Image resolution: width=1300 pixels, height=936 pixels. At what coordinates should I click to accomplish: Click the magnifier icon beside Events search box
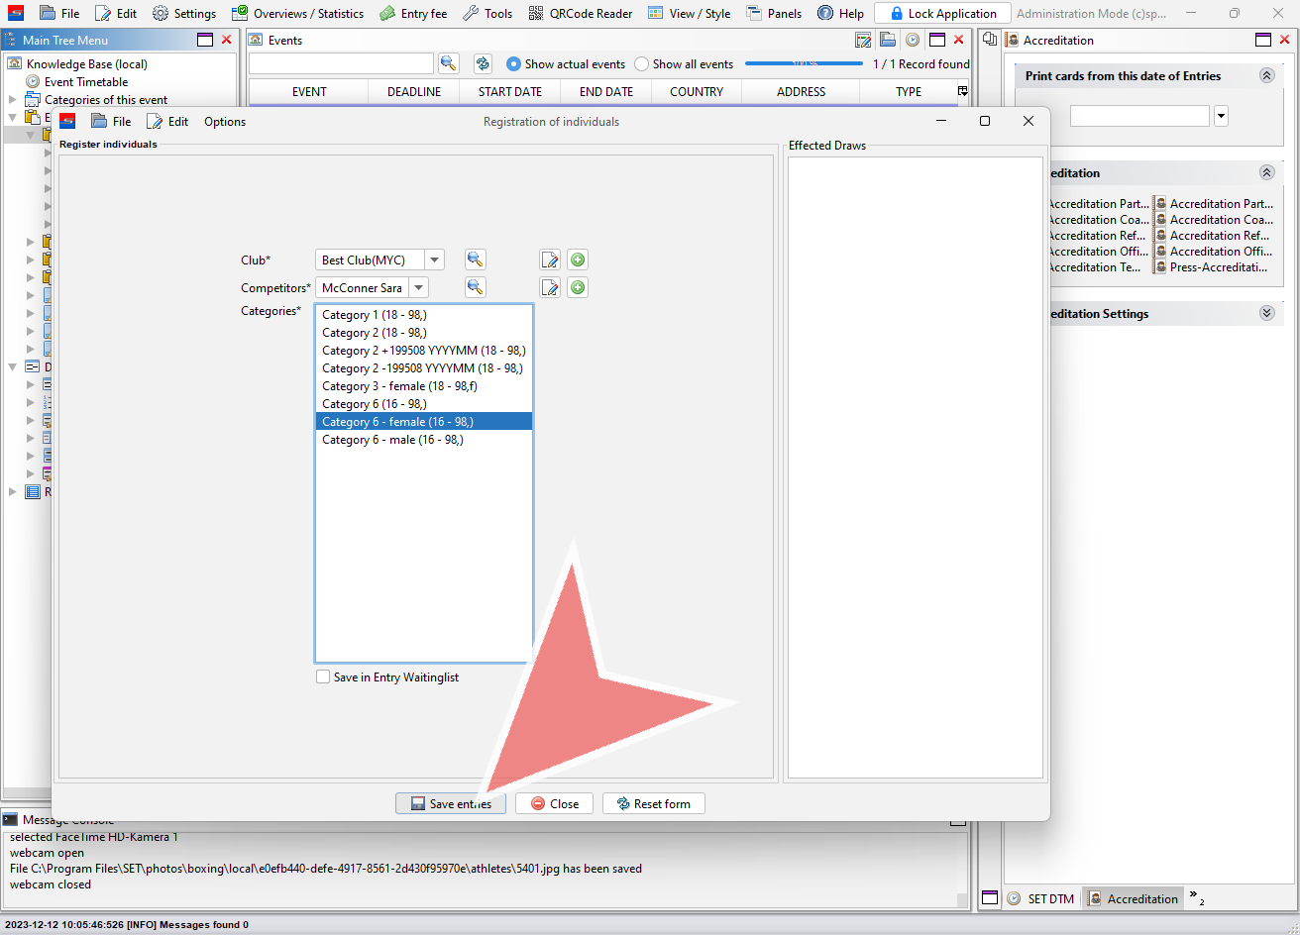[449, 63]
